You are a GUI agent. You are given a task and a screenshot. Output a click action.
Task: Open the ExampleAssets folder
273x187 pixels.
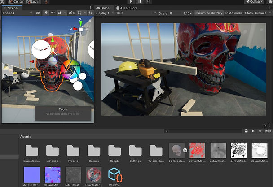(32, 153)
